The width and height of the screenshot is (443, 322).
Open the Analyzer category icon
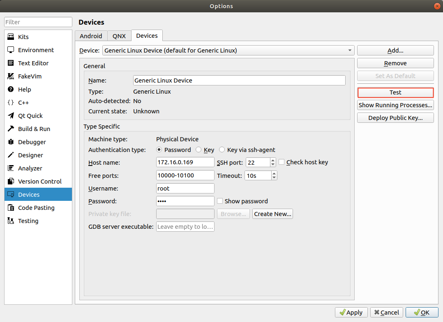pos(11,168)
